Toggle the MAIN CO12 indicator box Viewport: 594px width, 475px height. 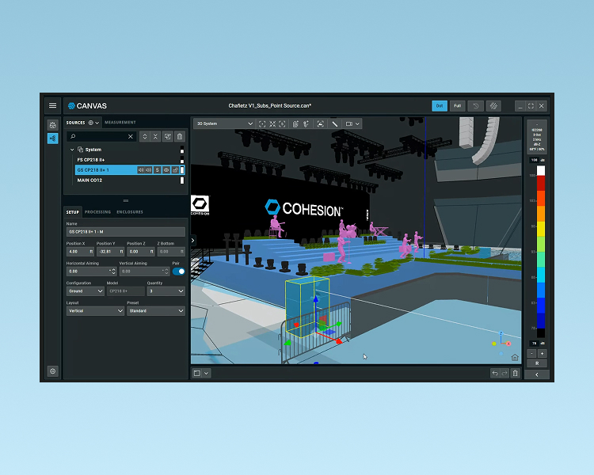click(182, 180)
